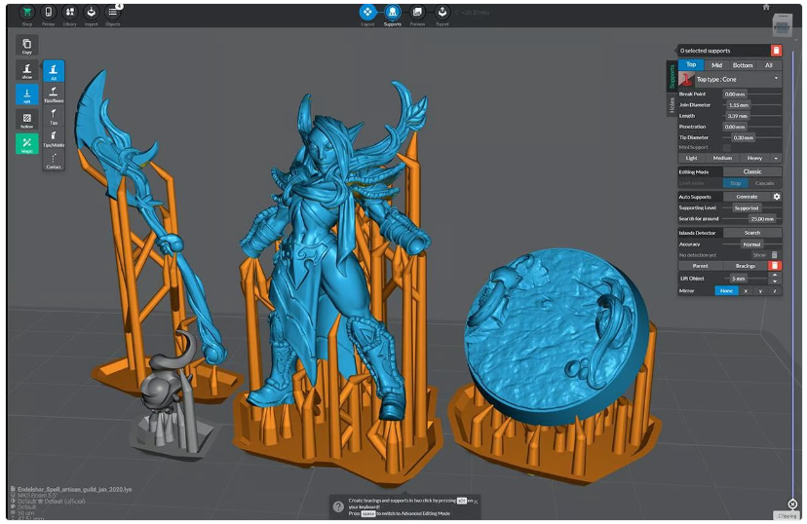Choose the Heavy support preset

(x=754, y=158)
